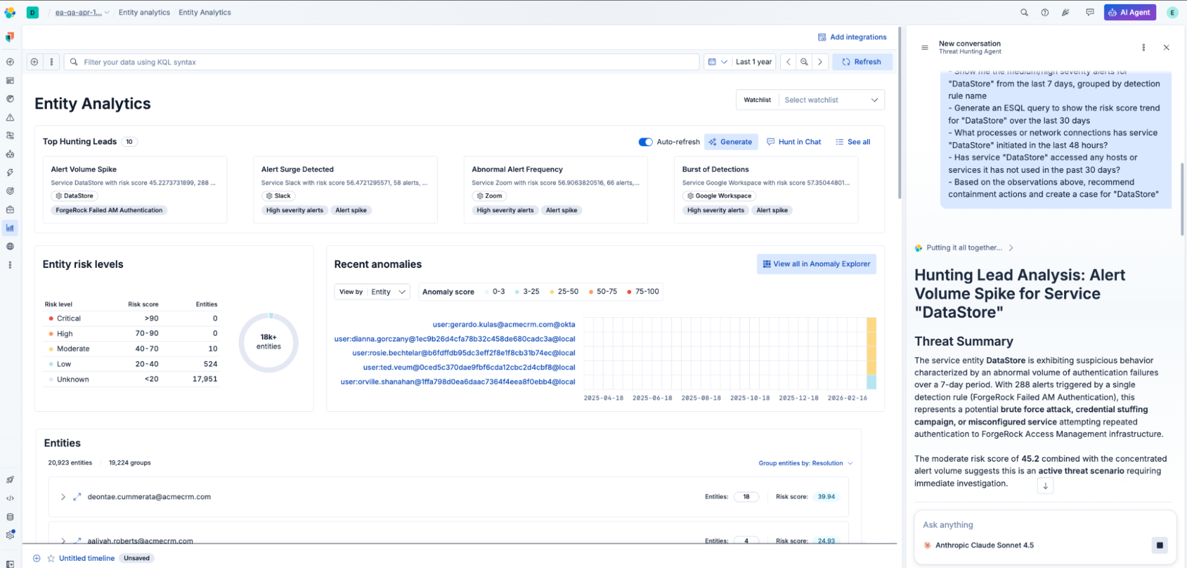Screen dimensions: 1187x568
Task: Click the 3-25 anomaly score legend swatch
Action: point(517,292)
